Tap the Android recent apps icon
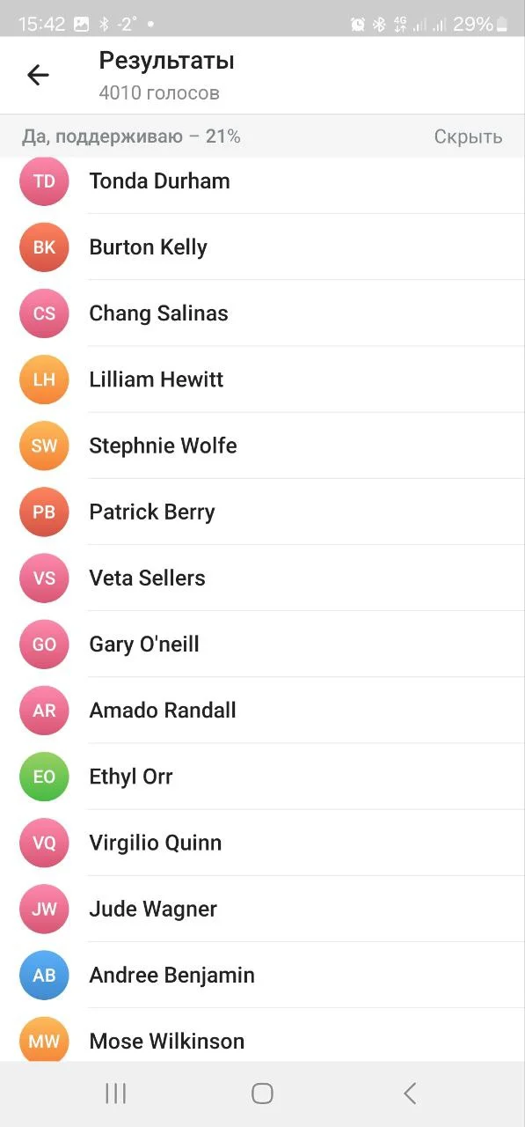 pos(115,1094)
